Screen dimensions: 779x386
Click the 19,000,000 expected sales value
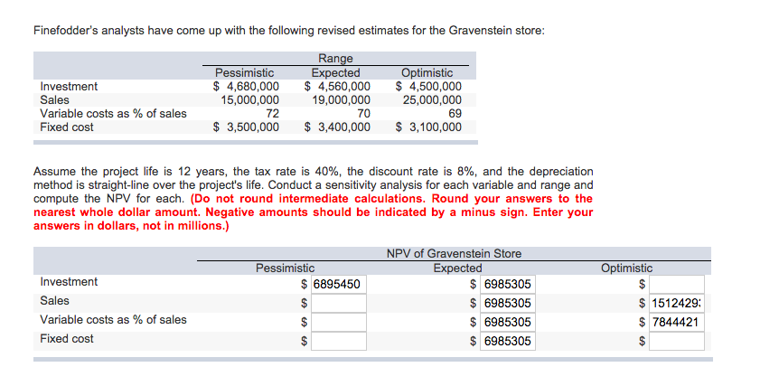click(x=342, y=99)
